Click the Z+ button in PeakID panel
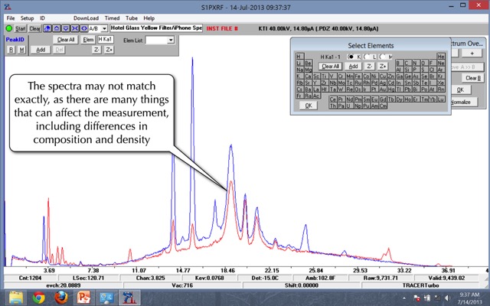Screen dimensions: 490x306 tap(109, 49)
